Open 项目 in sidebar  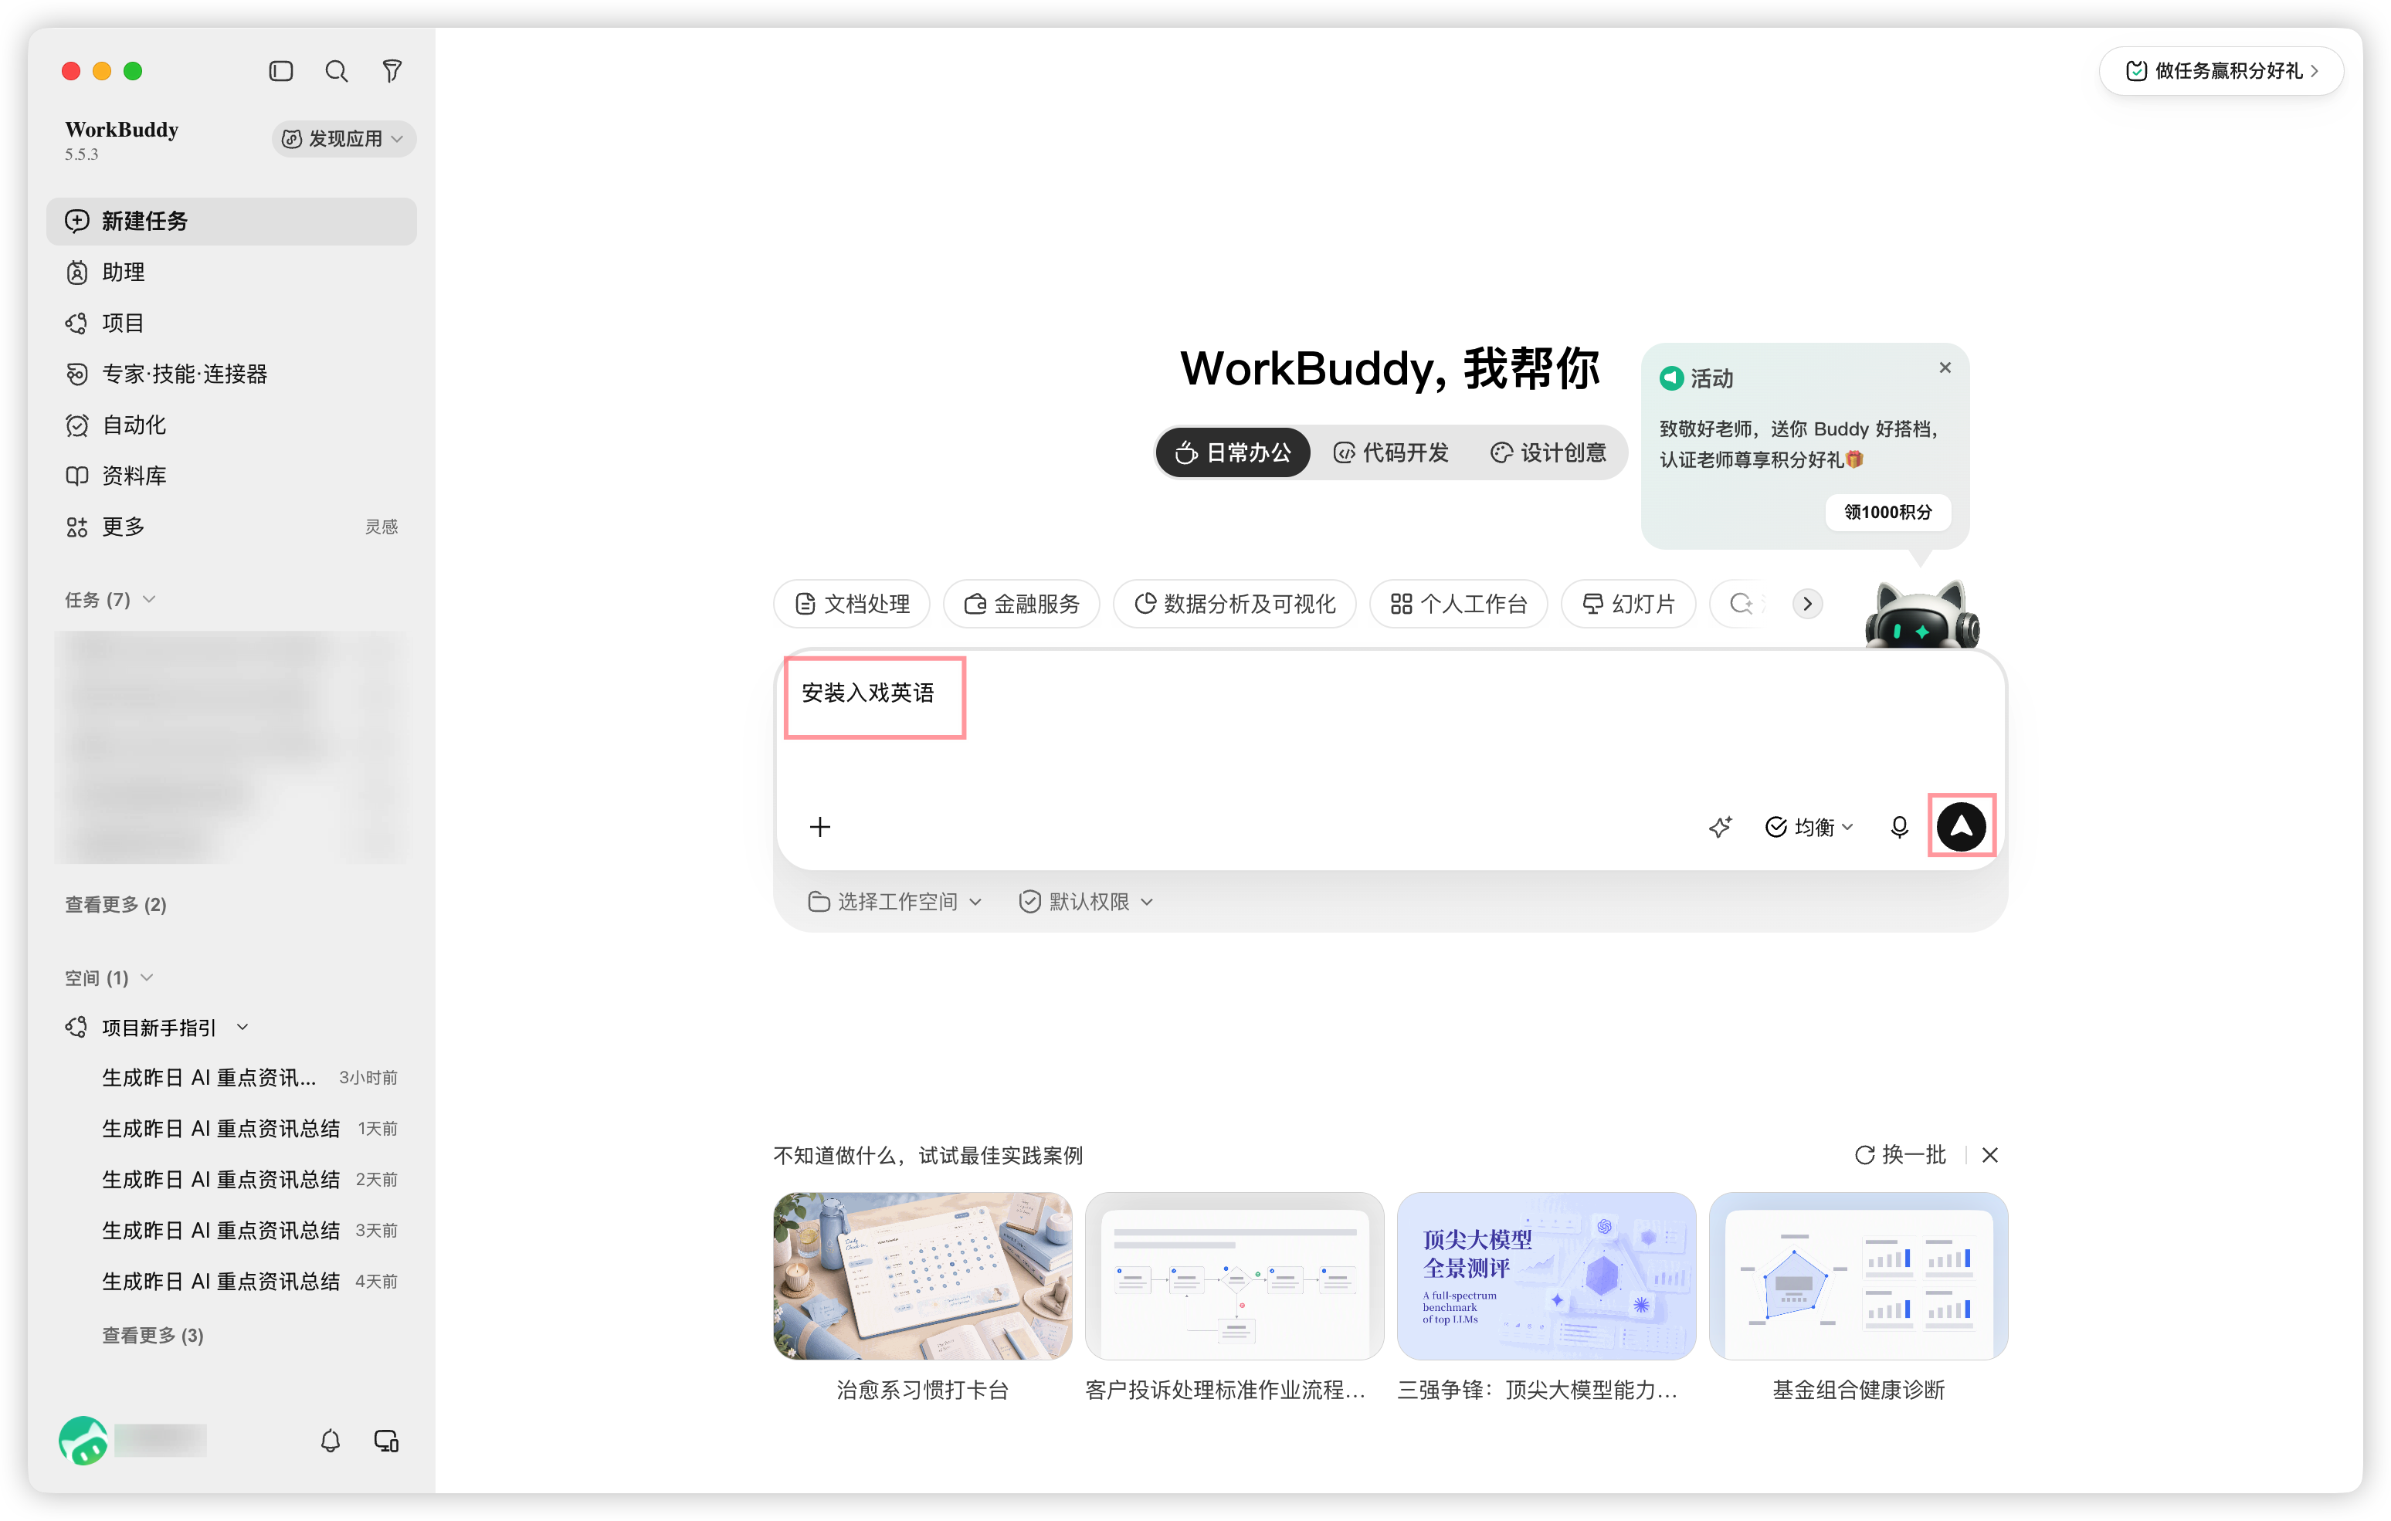coord(232,323)
